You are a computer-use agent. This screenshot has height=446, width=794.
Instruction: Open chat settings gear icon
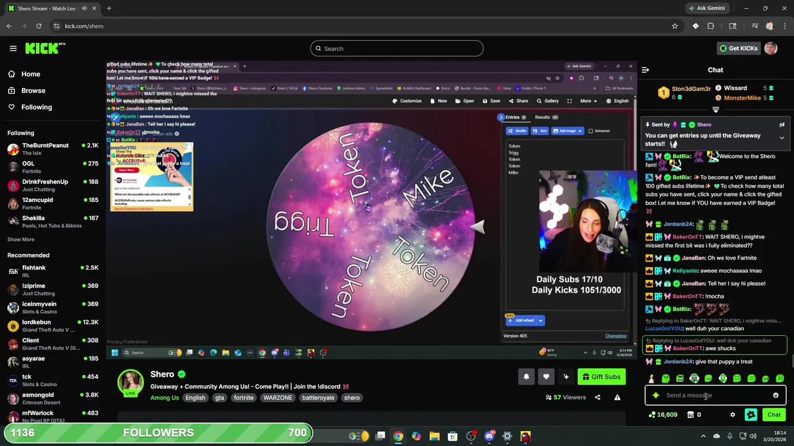(733, 415)
